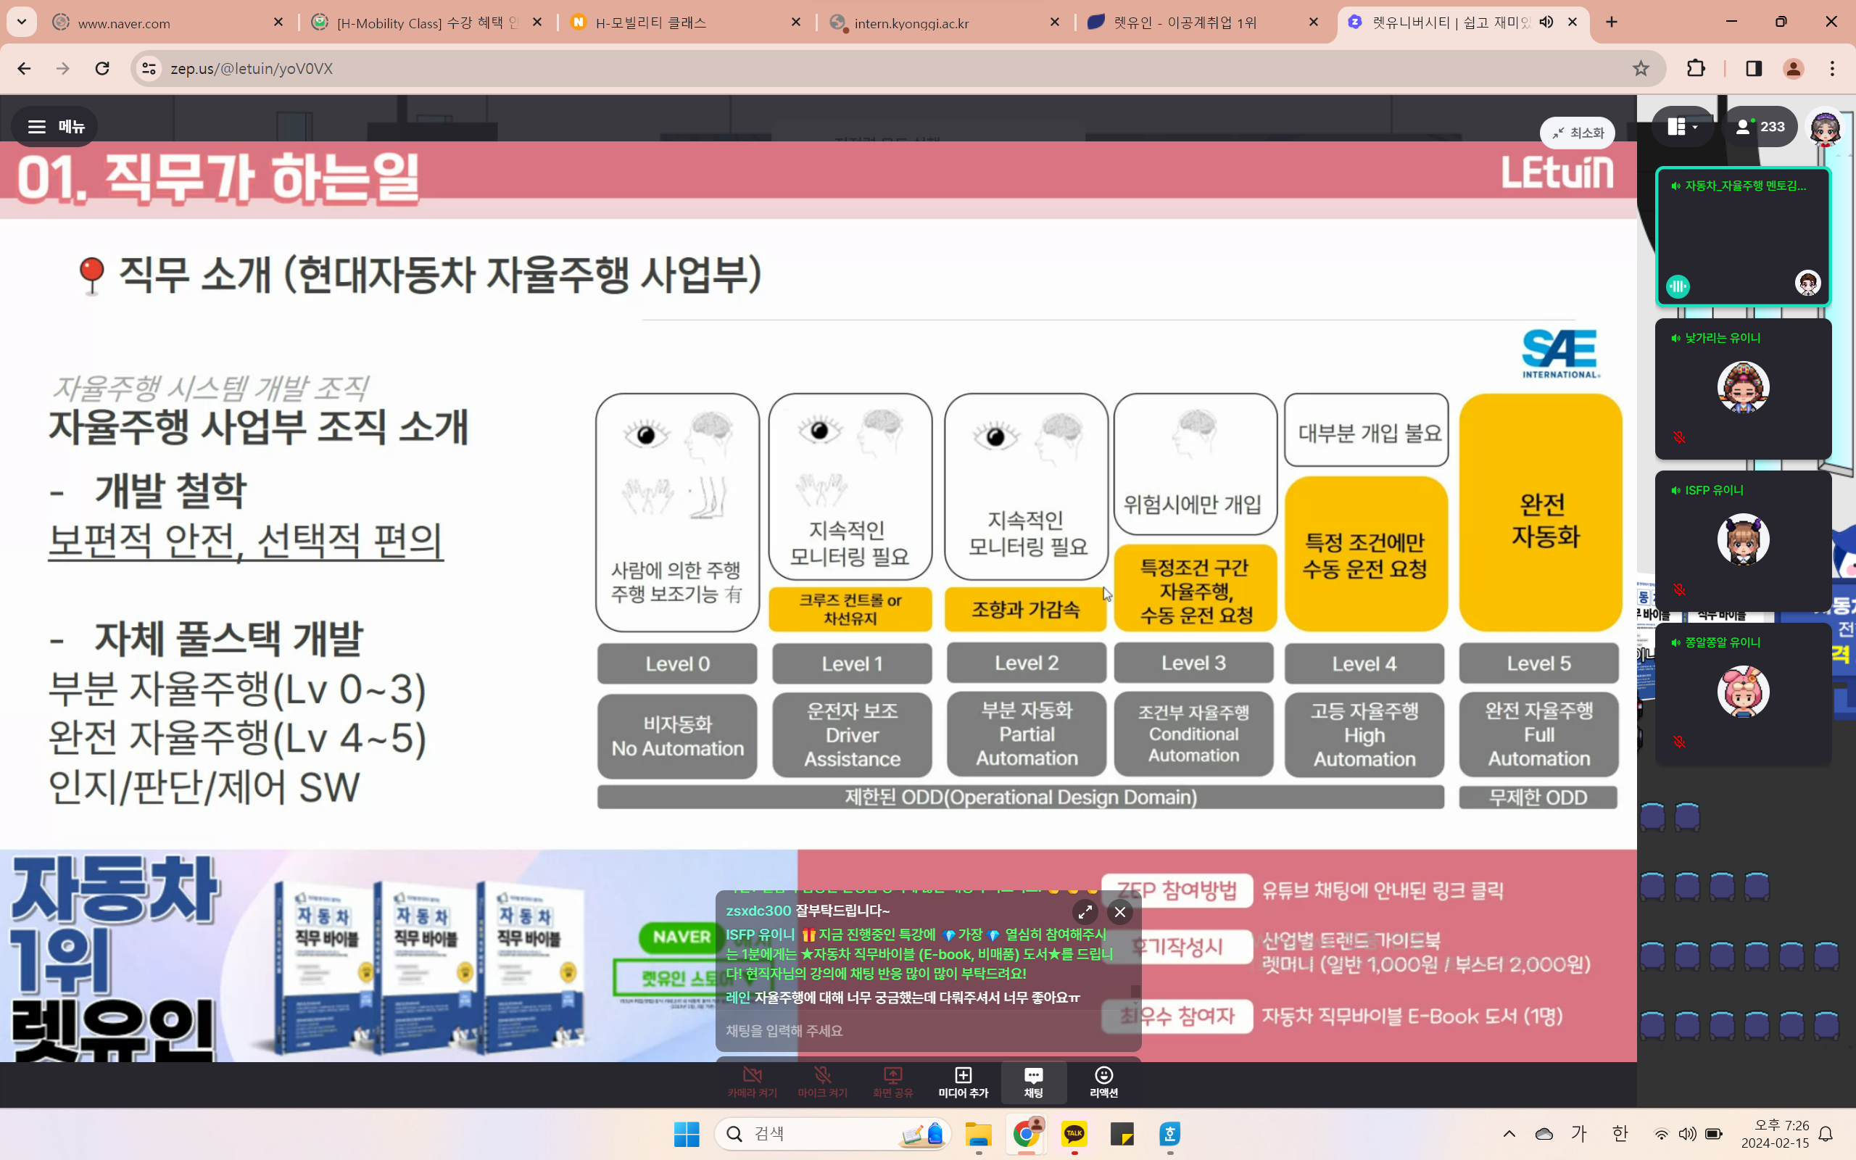Screen dimensions: 1856x1160
Task: Click the chat input field 채팅을 입력해 주세요
Action: pyautogui.click(x=928, y=1030)
